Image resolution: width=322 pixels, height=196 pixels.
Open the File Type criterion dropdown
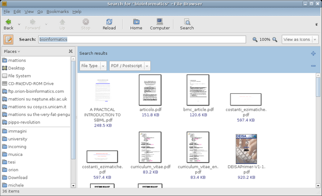click(x=93, y=66)
